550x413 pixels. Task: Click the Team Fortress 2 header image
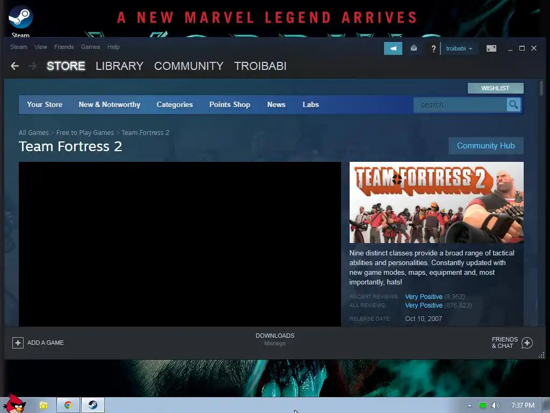tap(436, 202)
